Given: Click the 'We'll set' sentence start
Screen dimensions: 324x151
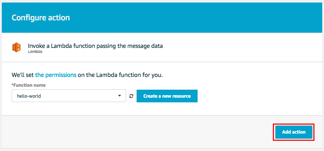Looking at the screenshot, I should [x=23, y=75].
